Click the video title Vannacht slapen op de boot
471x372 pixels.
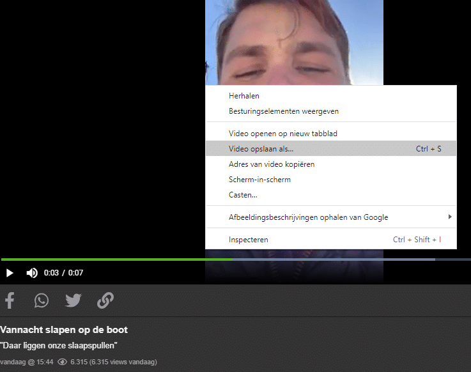pyautogui.click(x=64, y=330)
